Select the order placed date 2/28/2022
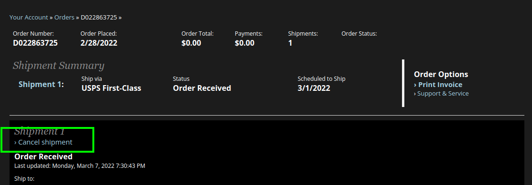532x185 pixels. pyautogui.click(x=99, y=43)
